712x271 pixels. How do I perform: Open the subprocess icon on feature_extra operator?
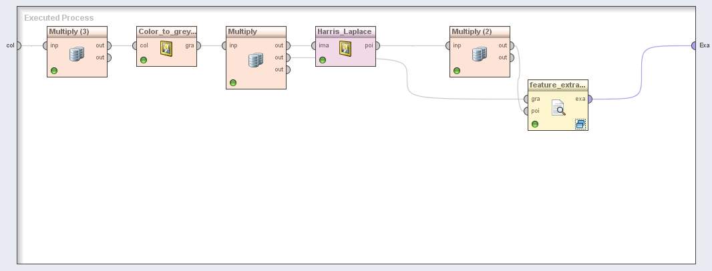pos(580,123)
